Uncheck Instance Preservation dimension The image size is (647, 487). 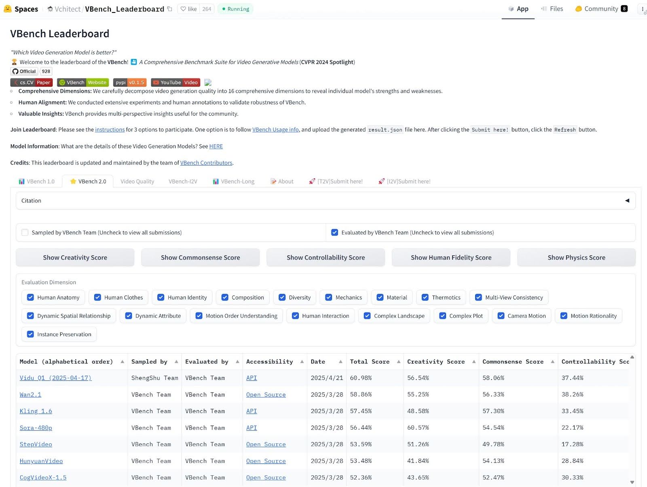pyautogui.click(x=30, y=334)
